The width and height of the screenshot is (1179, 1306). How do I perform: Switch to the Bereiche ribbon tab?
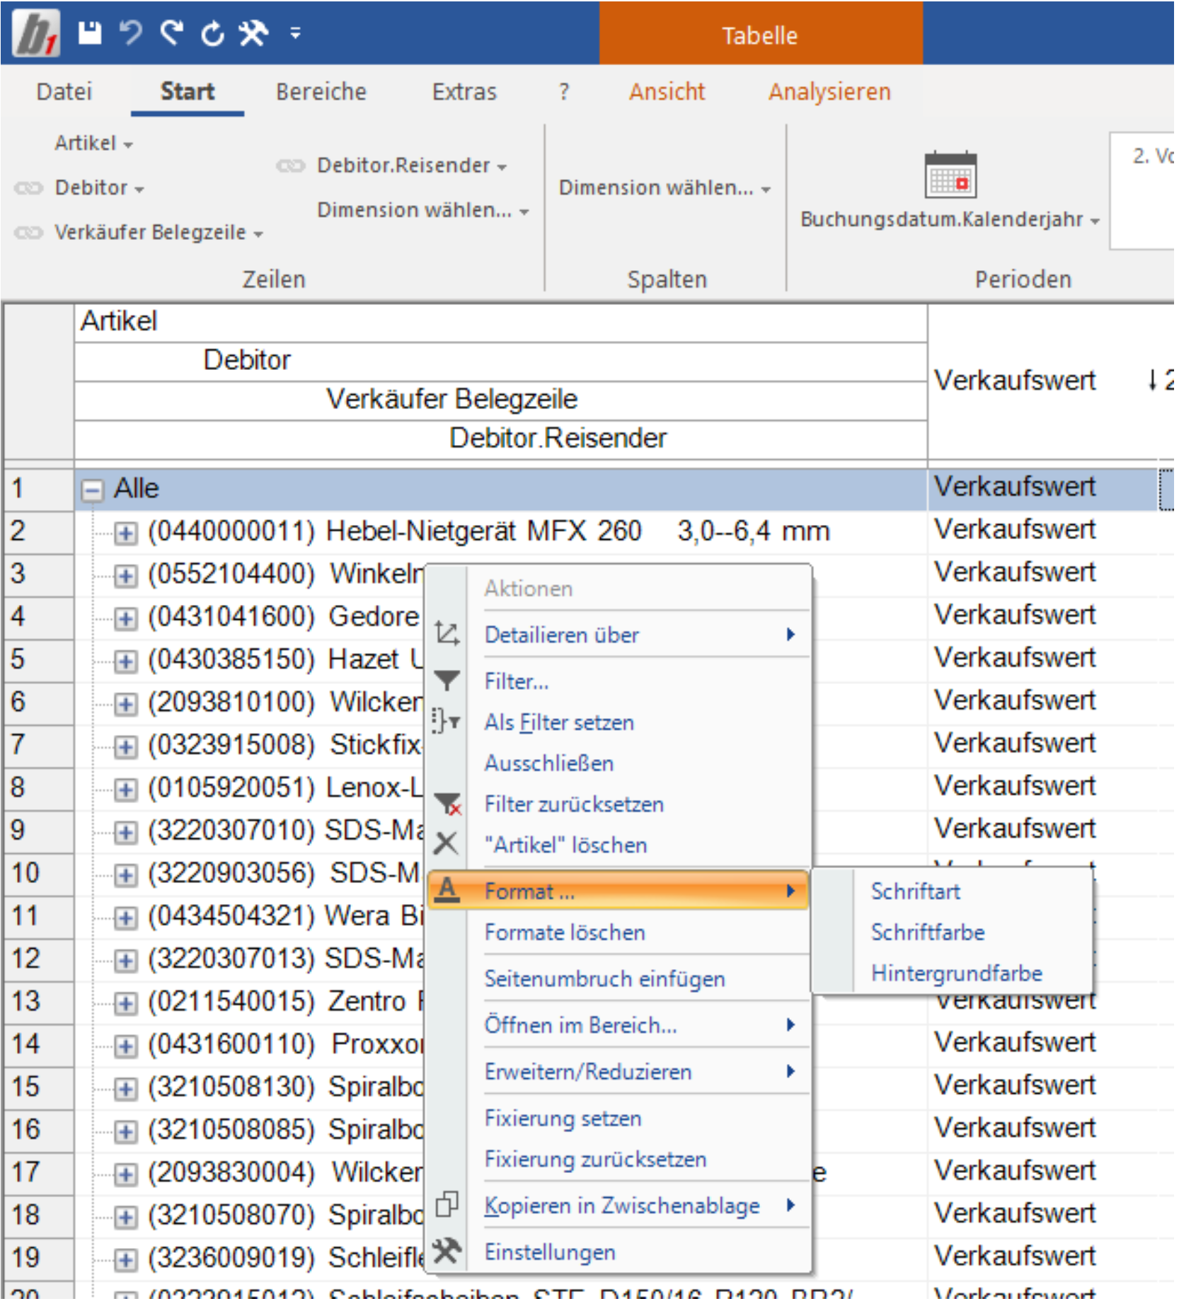322,92
